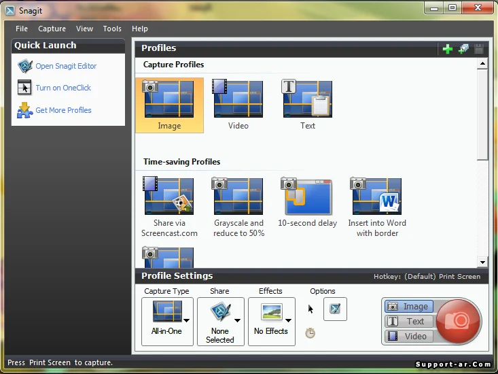Image resolution: width=498 pixels, height=374 pixels.
Task: Select the Video capture profile
Action: (x=238, y=105)
